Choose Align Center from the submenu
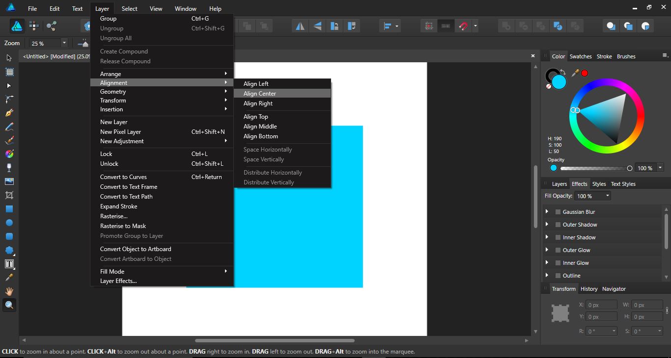 pos(260,93)
